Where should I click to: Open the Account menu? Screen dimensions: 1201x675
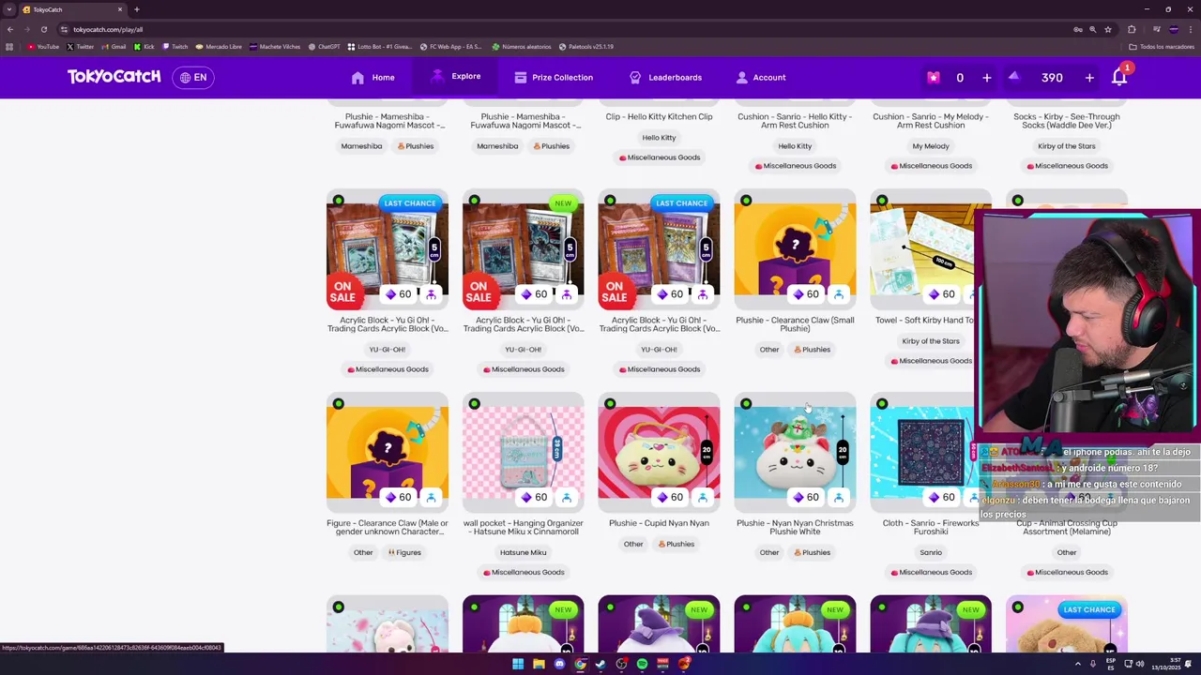[760, 78]
